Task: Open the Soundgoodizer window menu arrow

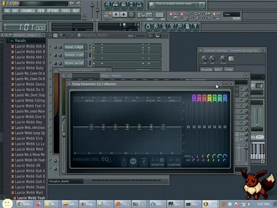Action: coord(56,71)
